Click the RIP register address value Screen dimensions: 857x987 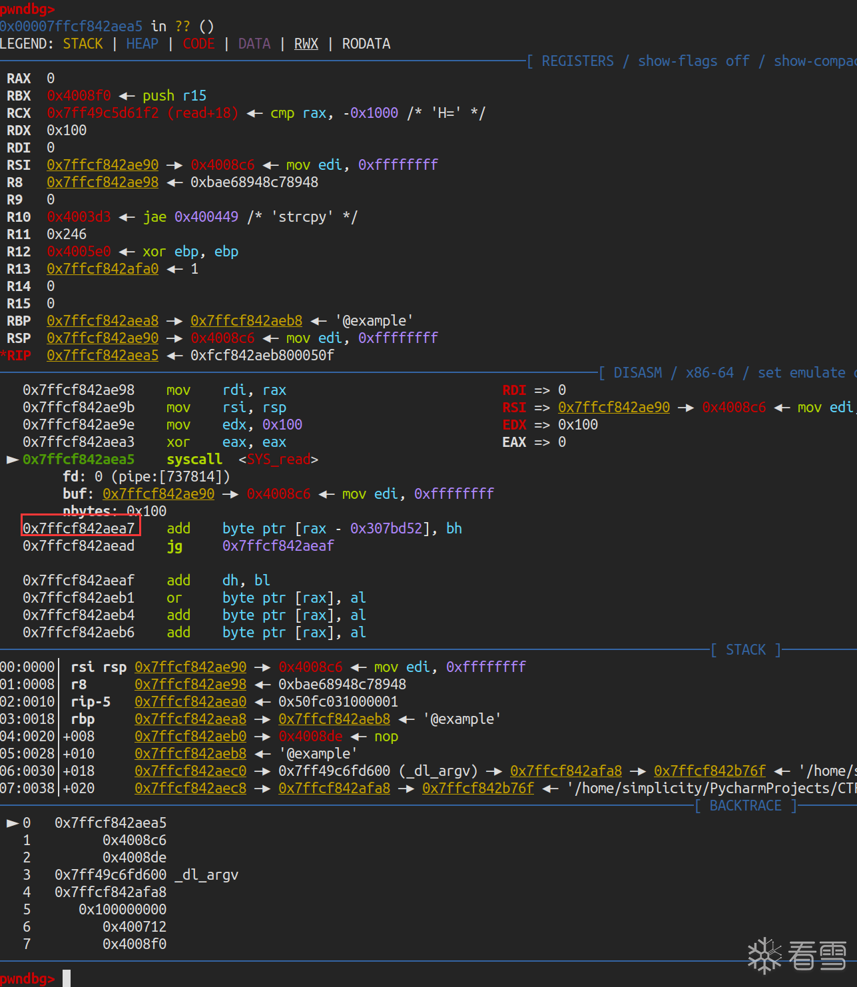(103, 356)
